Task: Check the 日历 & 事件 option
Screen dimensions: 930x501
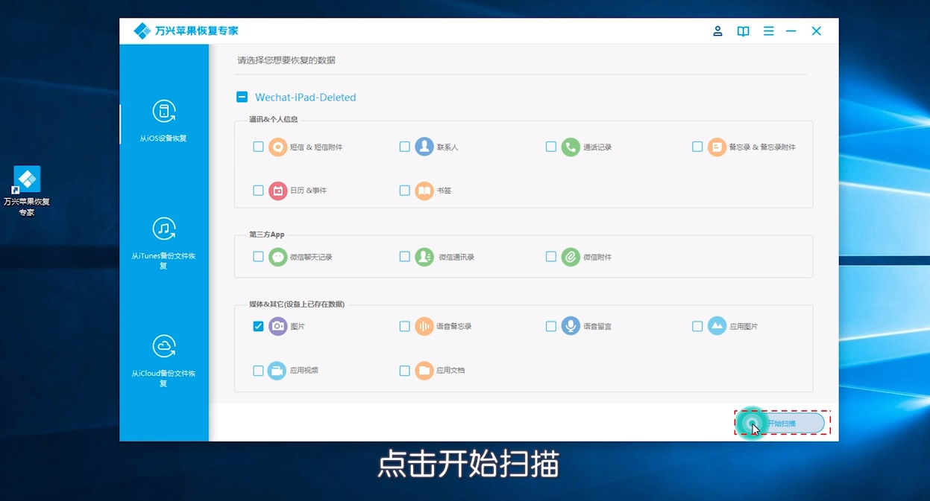Action: click(x=258, y=191)
